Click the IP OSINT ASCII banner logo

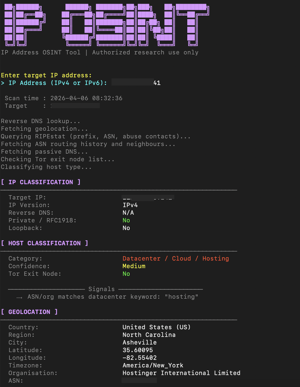106,25
